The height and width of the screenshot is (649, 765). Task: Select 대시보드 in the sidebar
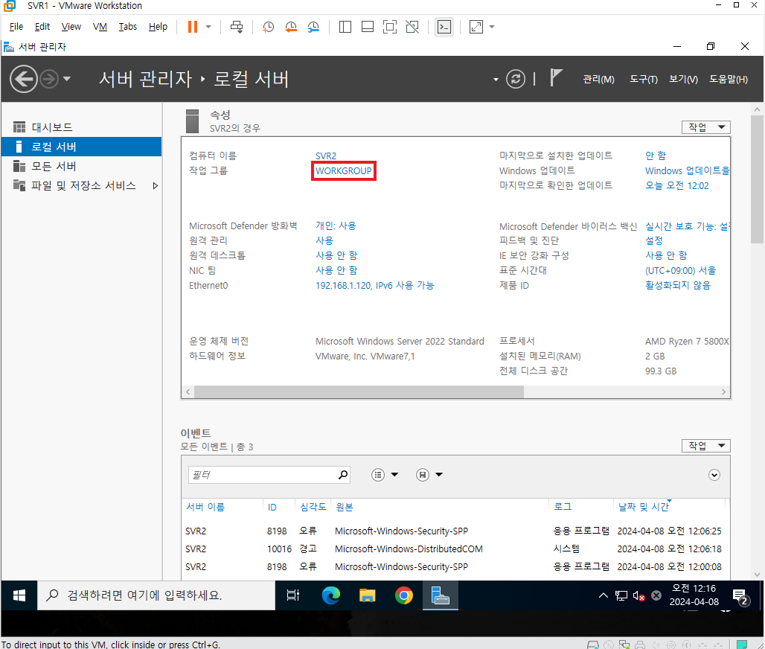tap(81, 127)
